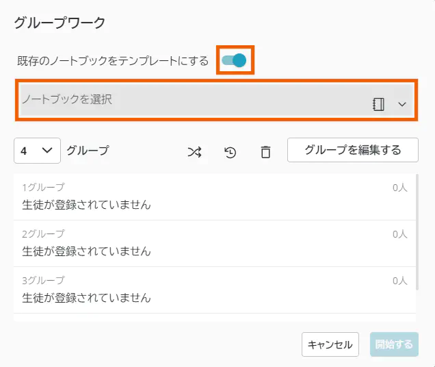The height and width of the screenshot is (367, 435).
Task: Click the 0人 count for 3グループ
Action: 399,281
